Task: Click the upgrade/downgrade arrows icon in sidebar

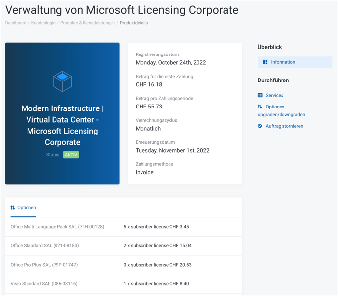Action: point(260,107)
